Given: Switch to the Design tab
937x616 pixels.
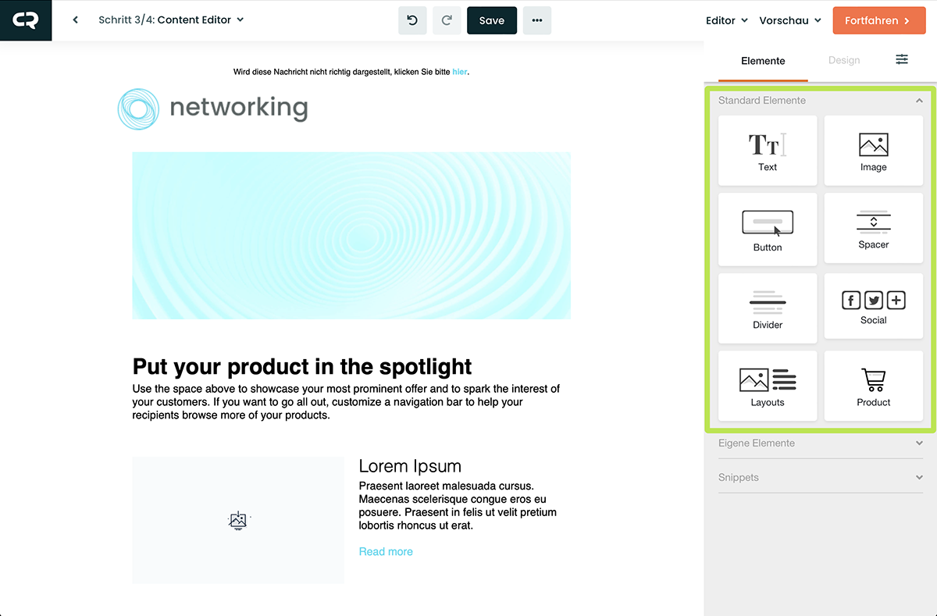Looking at the screenshot, I should pyautogui.click(x=843, y=61).
